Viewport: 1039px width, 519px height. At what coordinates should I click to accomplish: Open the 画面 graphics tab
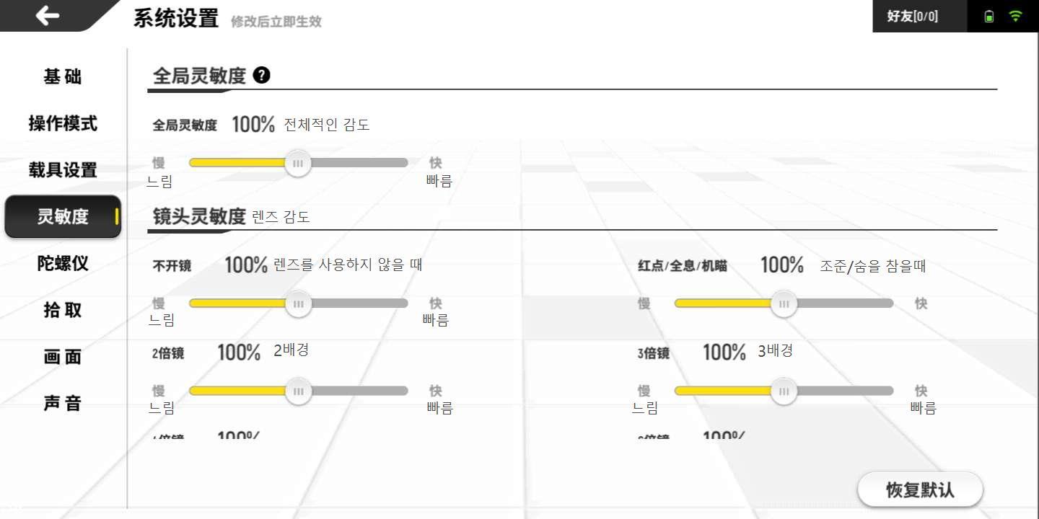(63, 357)
